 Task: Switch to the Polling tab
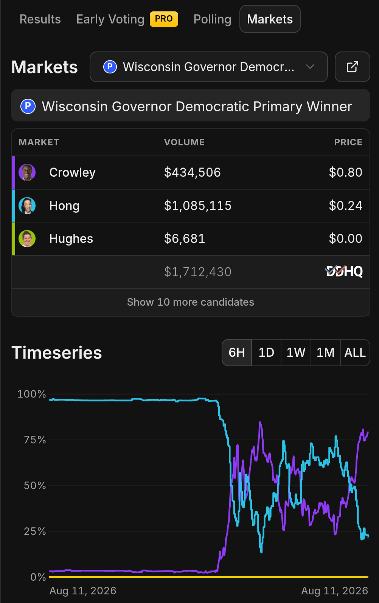pyautogui.click(x=212, y=19)
